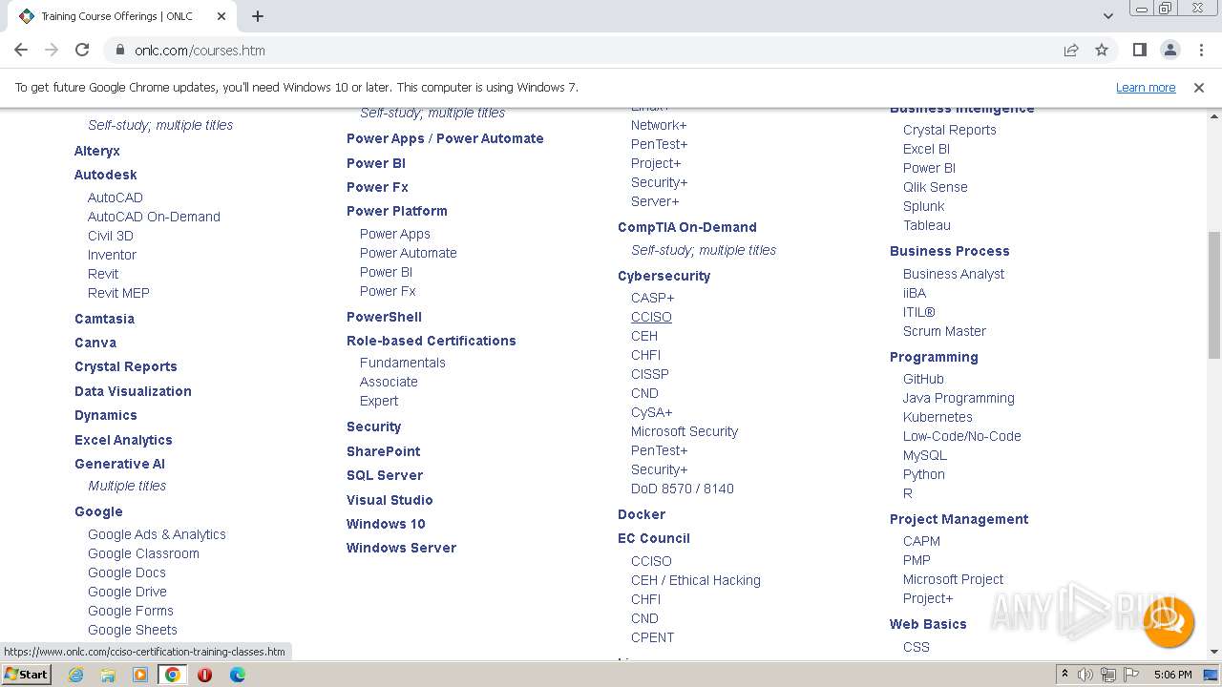
Task: Open the Role-based Certifications heading
Action: click(432, 341)
